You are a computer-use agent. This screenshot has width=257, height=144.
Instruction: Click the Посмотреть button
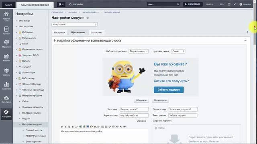tap(160, 100)
